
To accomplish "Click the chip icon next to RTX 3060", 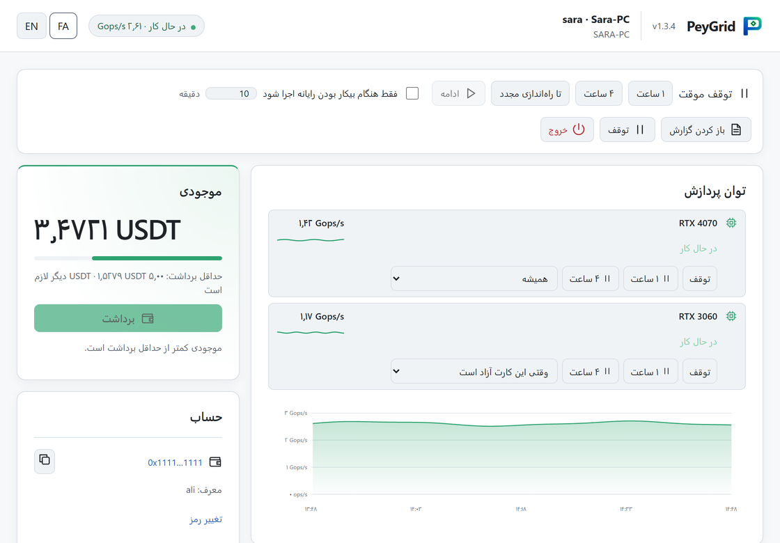I will (731, 316).
